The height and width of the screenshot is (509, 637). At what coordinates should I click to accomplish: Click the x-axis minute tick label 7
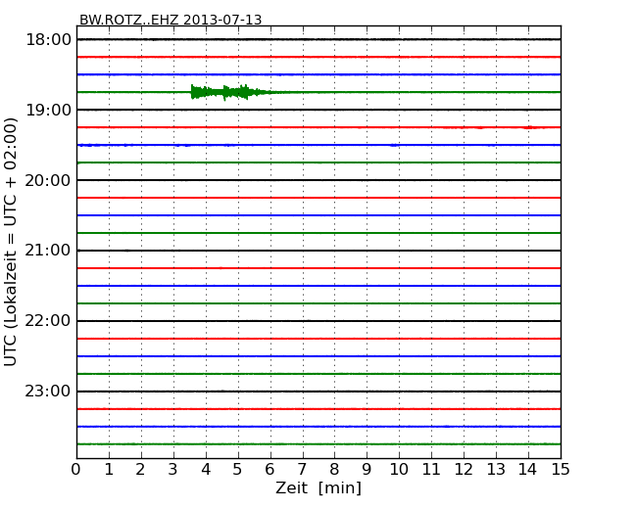302,470
